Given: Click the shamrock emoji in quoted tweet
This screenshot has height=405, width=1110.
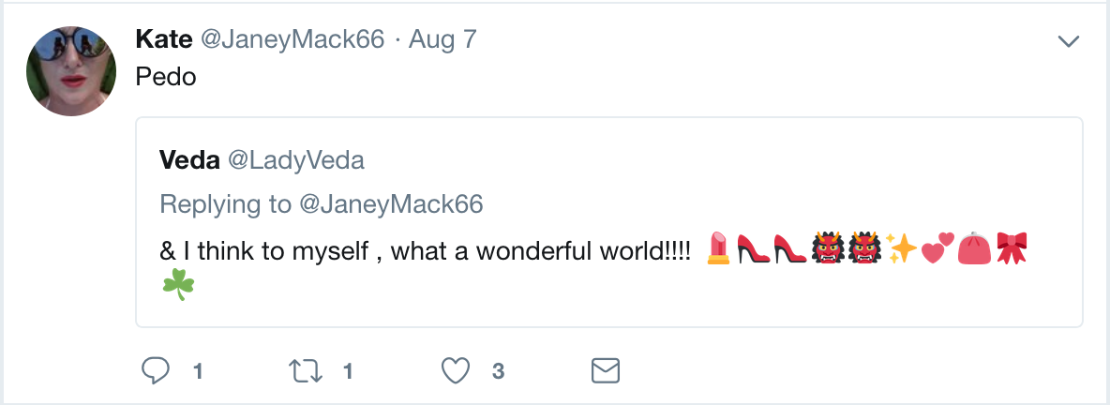Looking at the screenshot, I should tap(176, 285).
